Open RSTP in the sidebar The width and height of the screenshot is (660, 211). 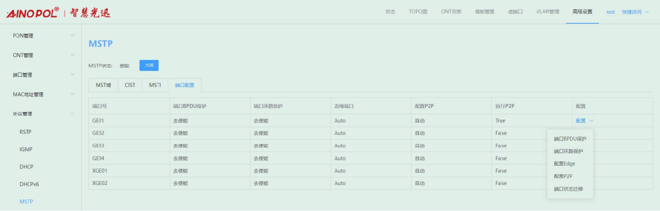(x=26, y=132)
